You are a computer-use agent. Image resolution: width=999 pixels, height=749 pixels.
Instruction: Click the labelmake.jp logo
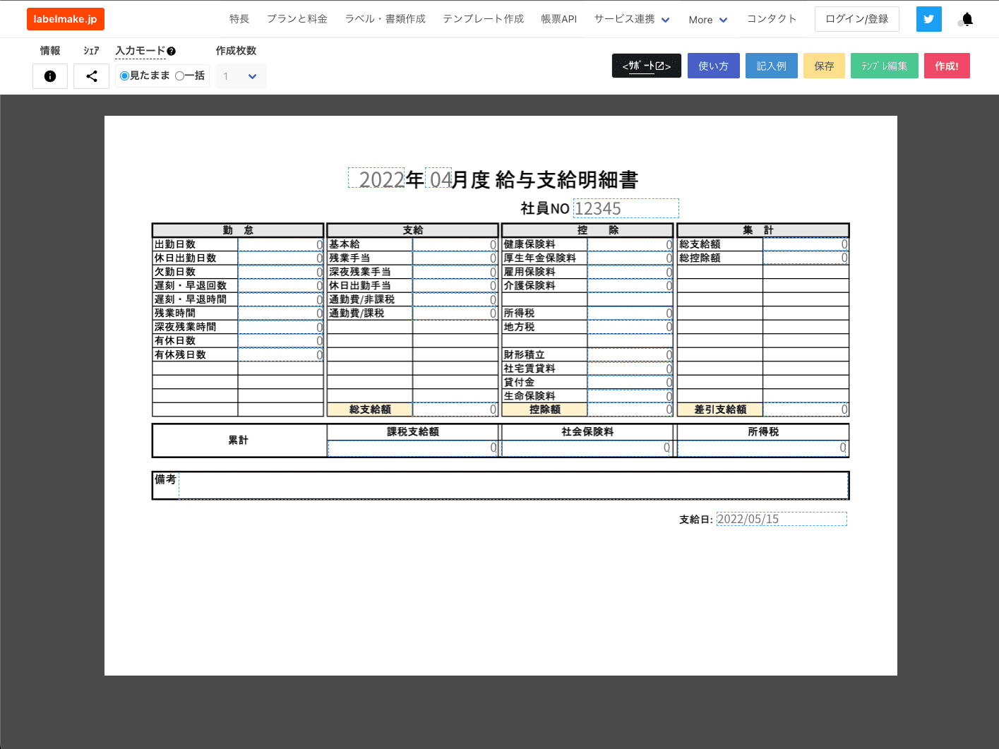[x=66, y=19]
